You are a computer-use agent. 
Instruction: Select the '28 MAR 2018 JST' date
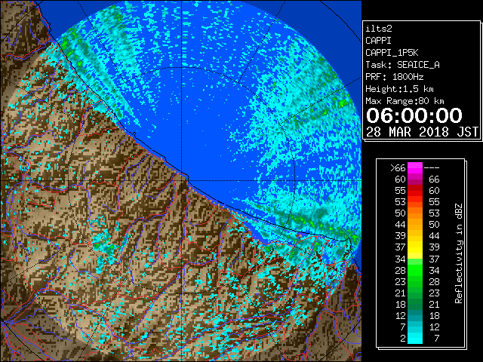[423, 132]
